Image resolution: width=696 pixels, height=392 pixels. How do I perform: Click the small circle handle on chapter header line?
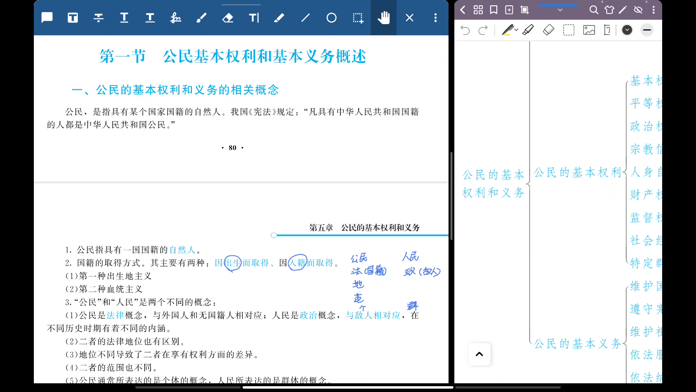point(274,235)
